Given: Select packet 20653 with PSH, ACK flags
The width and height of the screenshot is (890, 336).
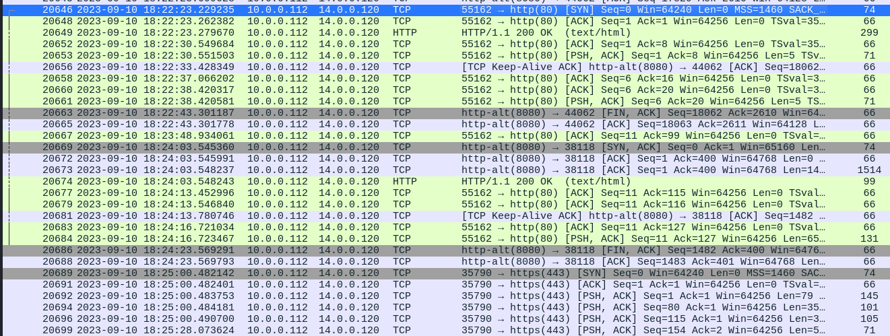Looking at the screenshot, I should (x=445, y=56).
